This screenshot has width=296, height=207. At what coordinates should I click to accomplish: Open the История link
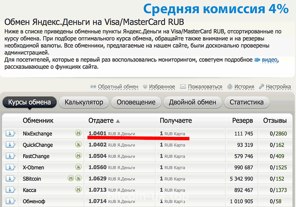(x=244, y=87)
